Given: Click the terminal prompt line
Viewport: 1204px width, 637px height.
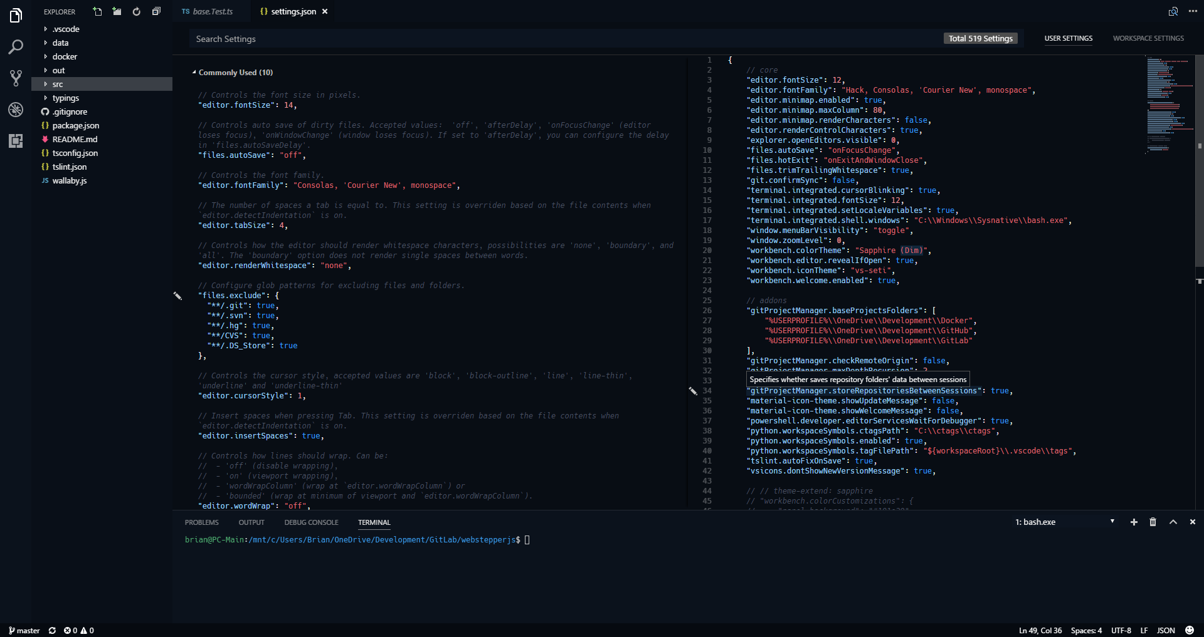Looking at the screenshot, I should point(357,540).
